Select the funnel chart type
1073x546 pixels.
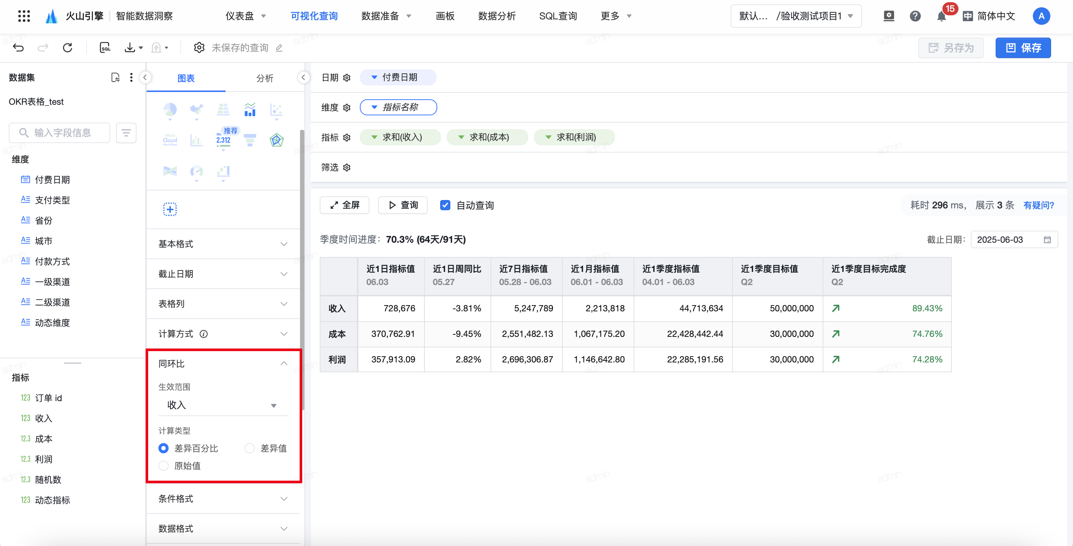tap(250, 140)
